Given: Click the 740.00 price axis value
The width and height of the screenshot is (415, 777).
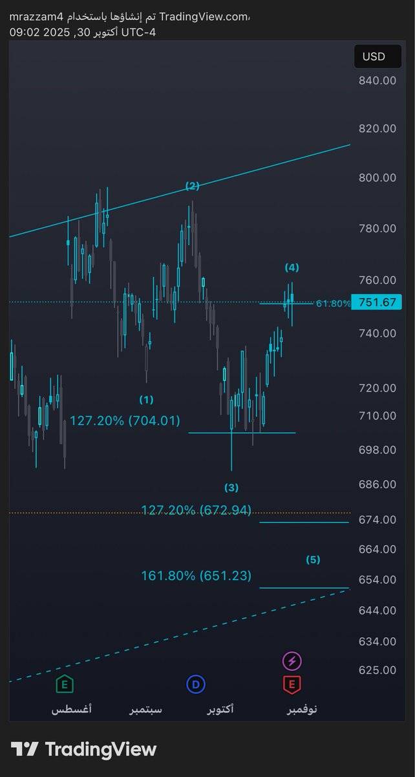Looking at the screenshot, I should coord(377,333).
